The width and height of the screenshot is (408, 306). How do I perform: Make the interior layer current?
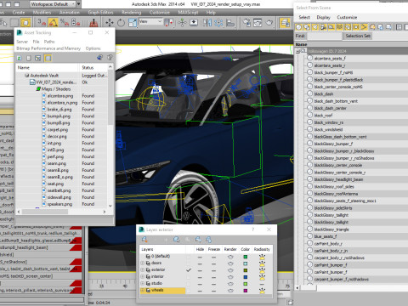pos(189,277)
